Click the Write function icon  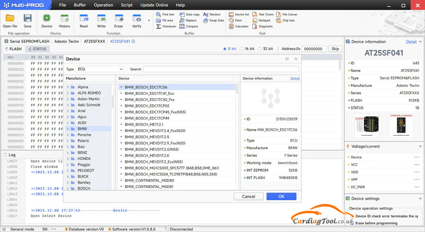[x=102, y=18]
